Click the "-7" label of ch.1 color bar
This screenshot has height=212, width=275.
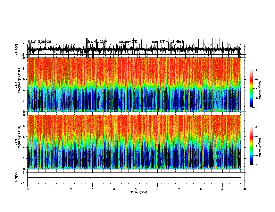256,108
